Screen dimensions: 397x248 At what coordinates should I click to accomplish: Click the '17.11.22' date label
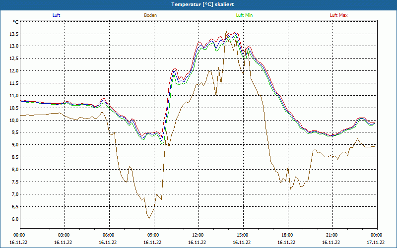coord(376,242)
